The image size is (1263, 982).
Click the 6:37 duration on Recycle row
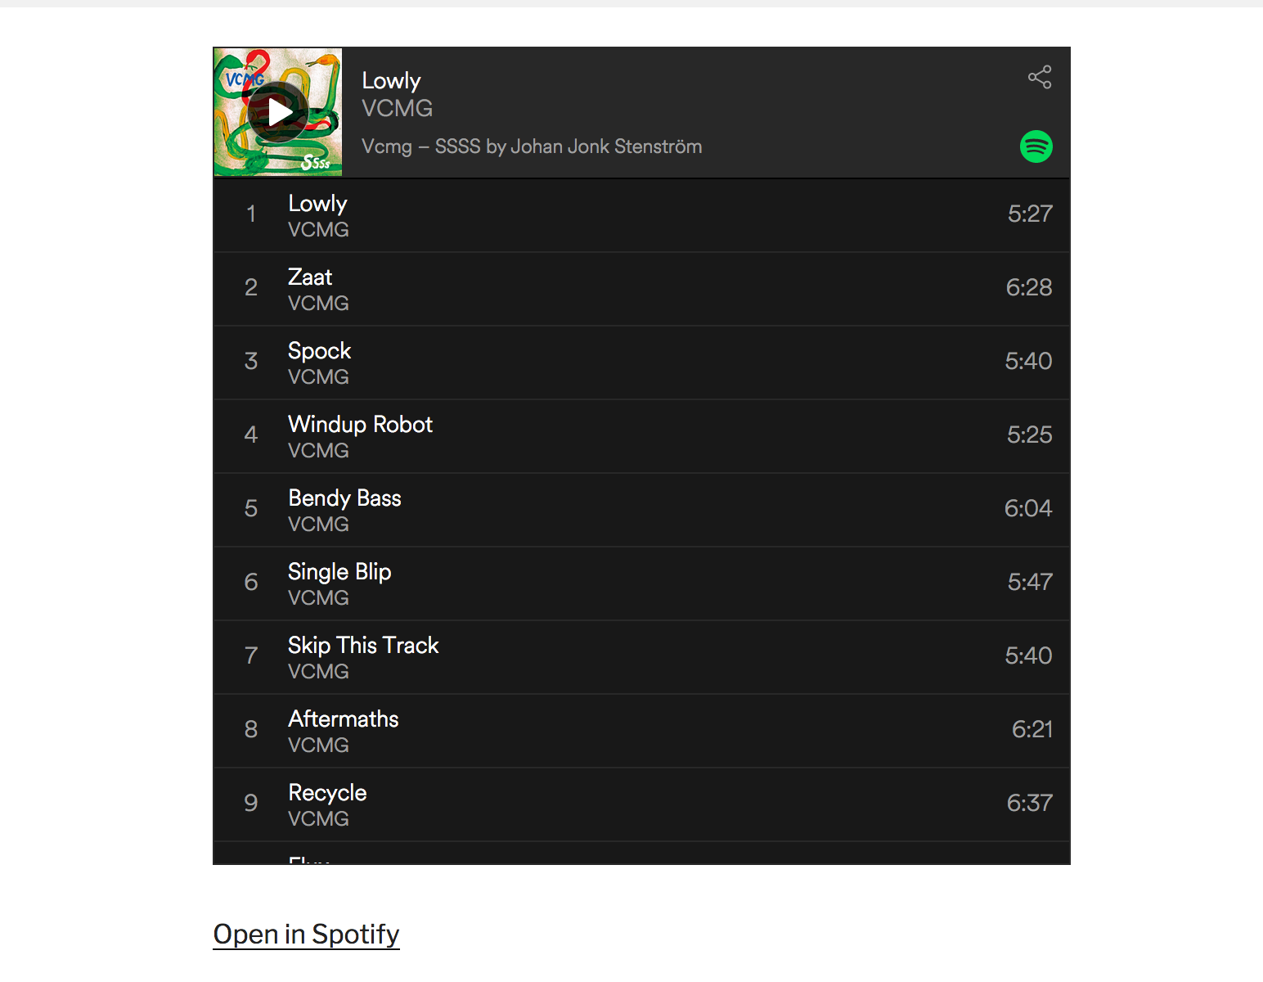(x=1029, y=803)
